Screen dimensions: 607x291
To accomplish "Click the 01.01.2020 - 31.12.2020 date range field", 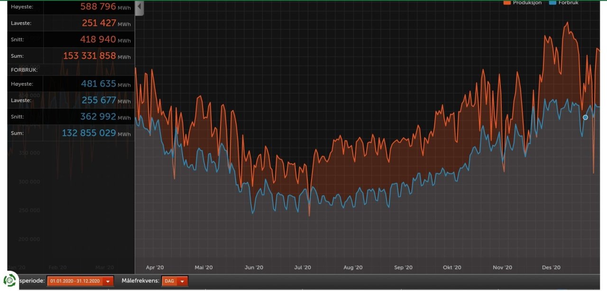I will (75, 281).
